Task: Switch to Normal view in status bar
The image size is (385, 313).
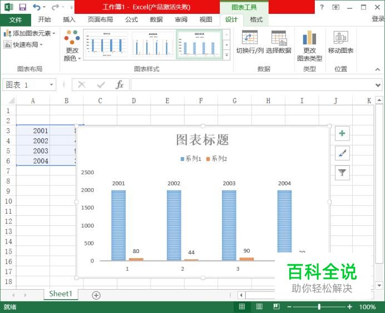Action: 242,307
